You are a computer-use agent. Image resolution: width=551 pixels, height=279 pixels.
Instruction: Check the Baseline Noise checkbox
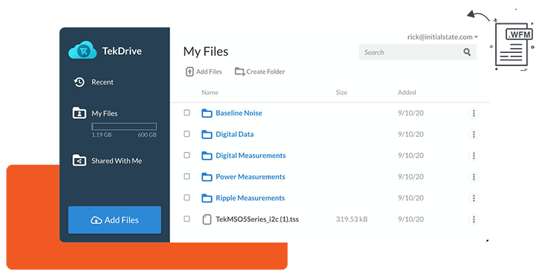click(187, 113)
